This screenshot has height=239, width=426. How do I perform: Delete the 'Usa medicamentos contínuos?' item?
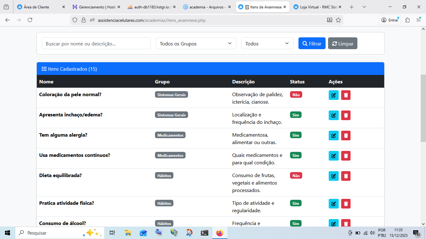coord(346,156)
